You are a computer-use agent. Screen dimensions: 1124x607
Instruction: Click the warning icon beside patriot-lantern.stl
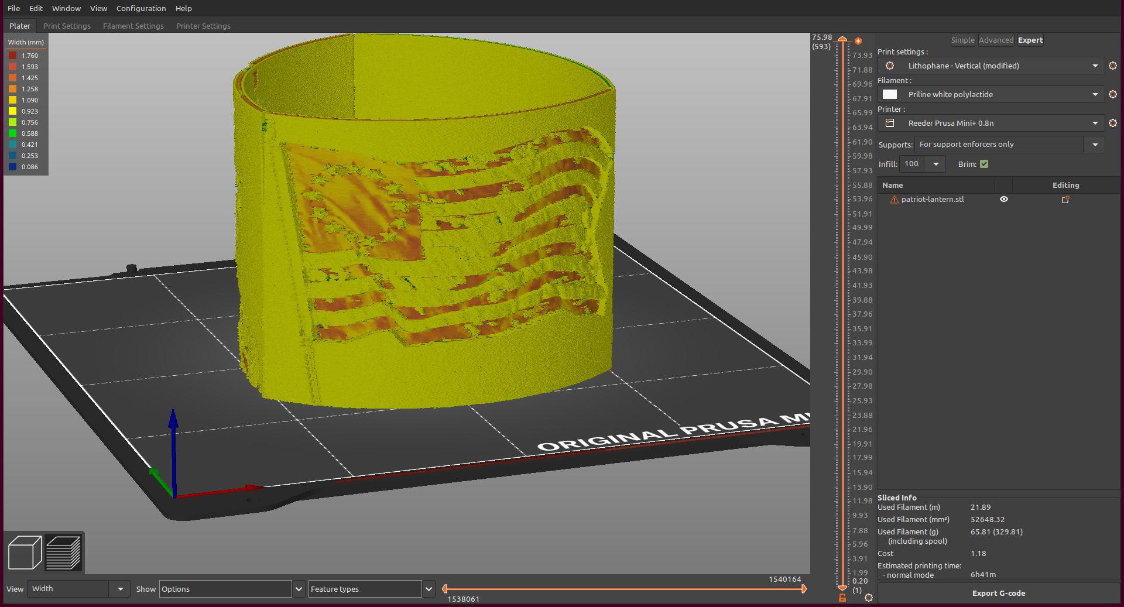894,200
